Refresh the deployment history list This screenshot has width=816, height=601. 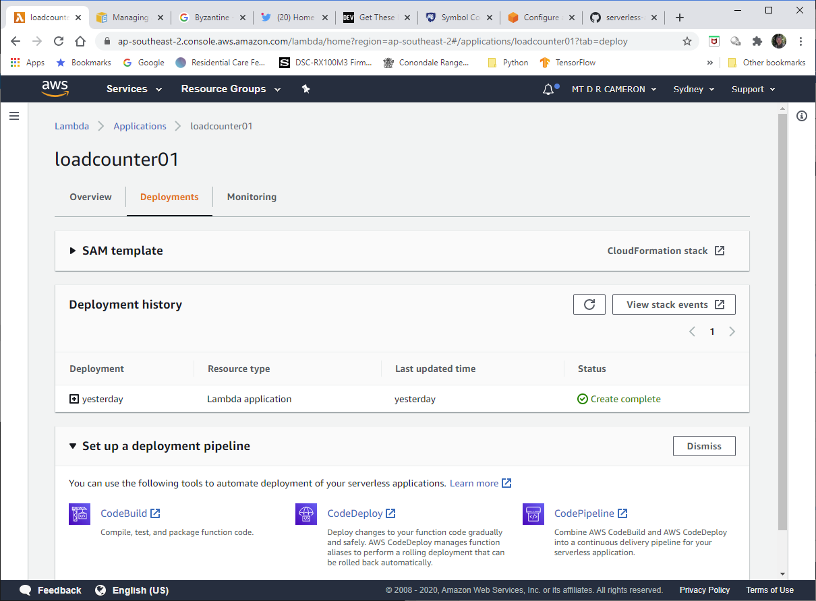[x=589, y=305]
